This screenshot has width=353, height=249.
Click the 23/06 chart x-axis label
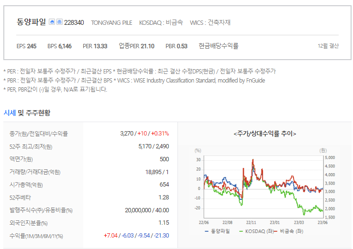pos(322,222)
